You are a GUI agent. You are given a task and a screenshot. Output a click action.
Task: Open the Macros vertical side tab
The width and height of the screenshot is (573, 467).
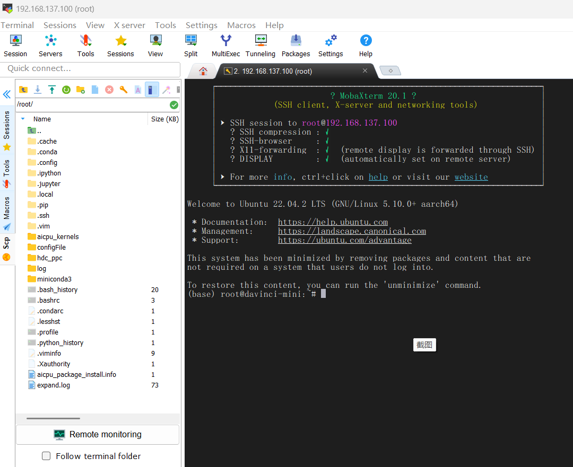tap(6, 213)
